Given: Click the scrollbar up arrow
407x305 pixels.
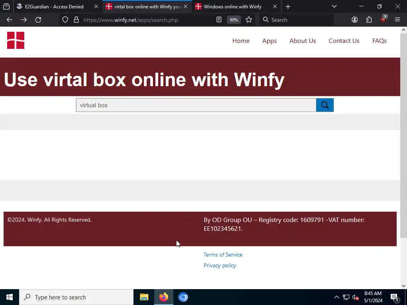Looking at the screenshot, I should (404, 30).
